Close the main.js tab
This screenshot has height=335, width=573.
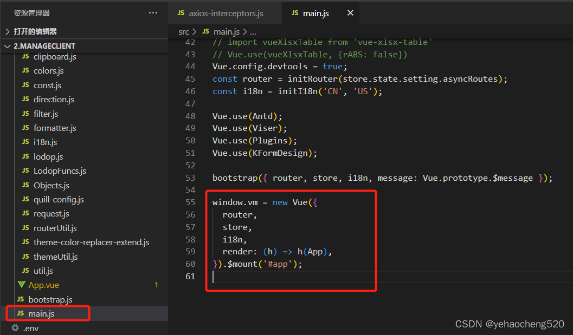click(350, 13)
